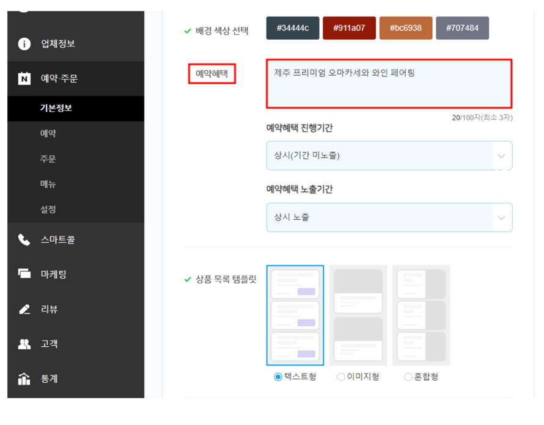The width and height of the screenshot is (544, 425).
Task: Click the 배경 색상 선택 label
Action: 222,31
